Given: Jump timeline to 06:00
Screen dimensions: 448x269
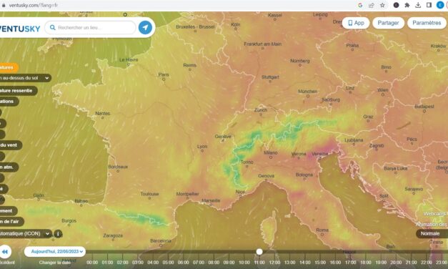Looking at the screenshot, I should pos(183,263).
